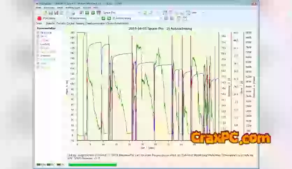Toggle the Leistung curve entry
This screenshot has width=292, height=169.
(45, 44)
